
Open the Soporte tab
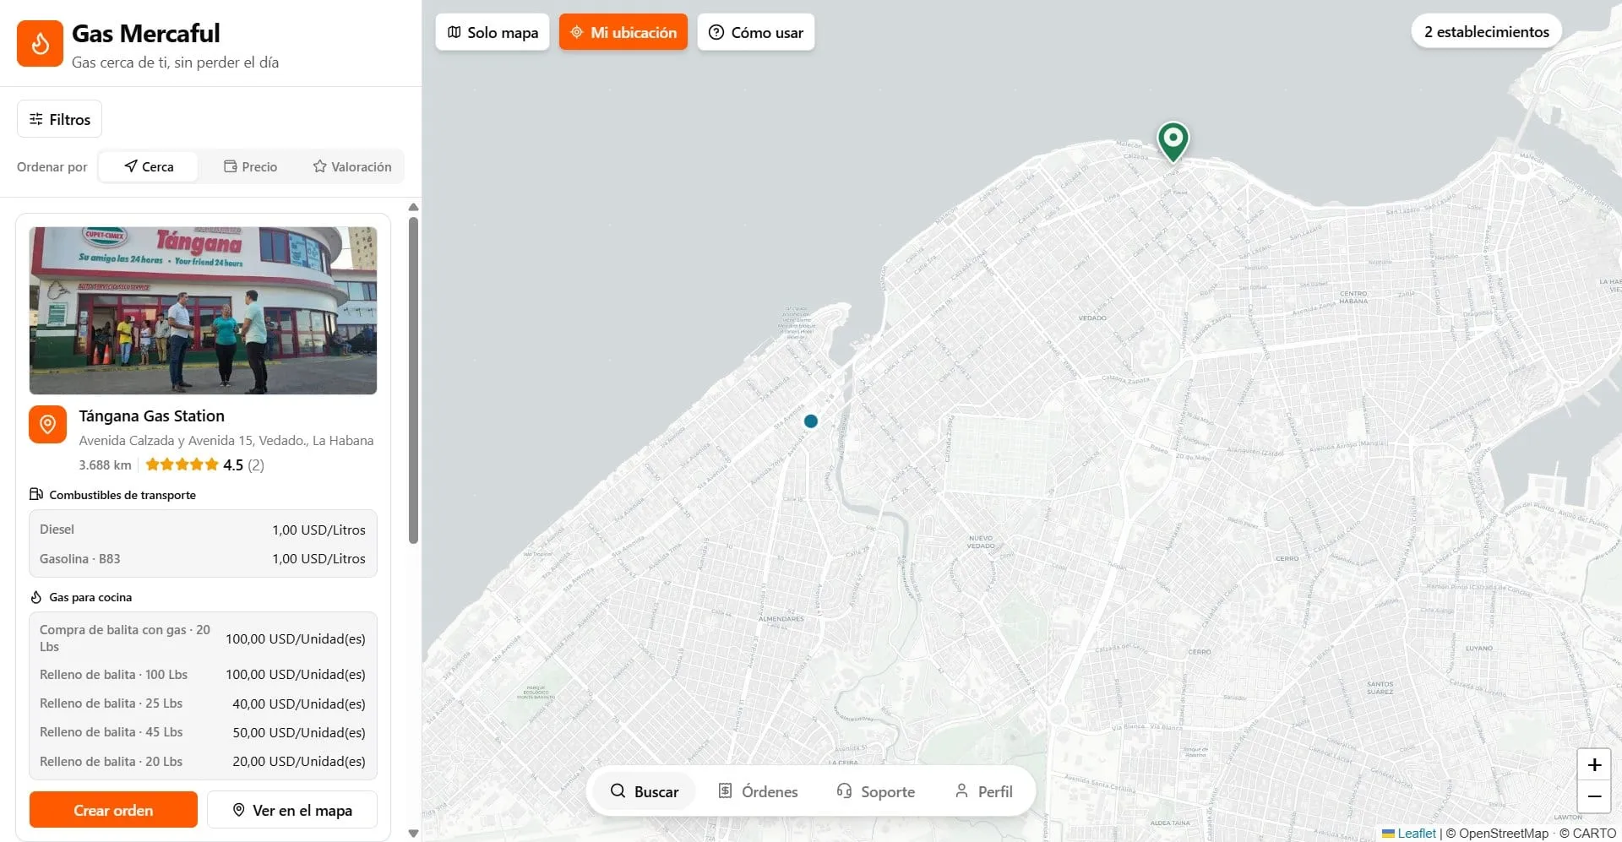click(876, 791)
